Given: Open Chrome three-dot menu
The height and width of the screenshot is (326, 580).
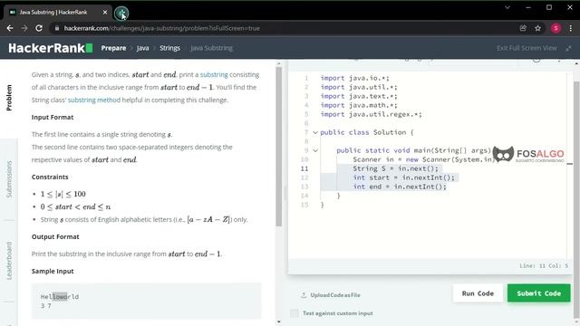Looking at the screenshot, I should (571, 28).
